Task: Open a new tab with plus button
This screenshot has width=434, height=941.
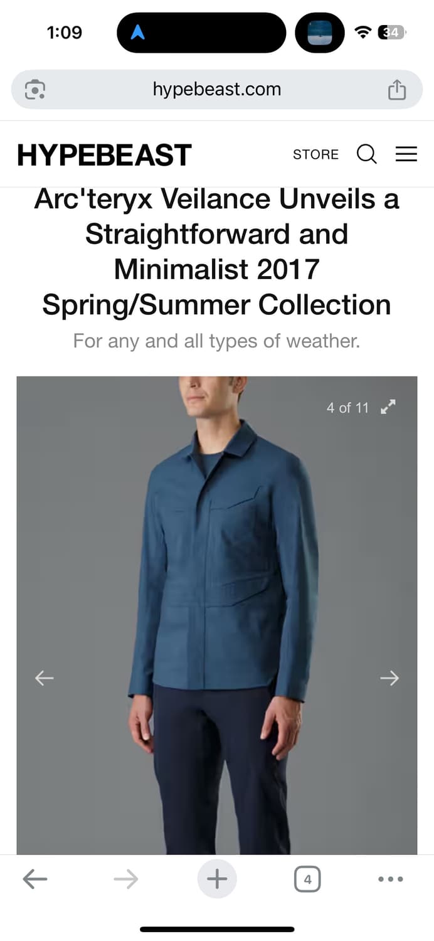Action: [217, 879]
